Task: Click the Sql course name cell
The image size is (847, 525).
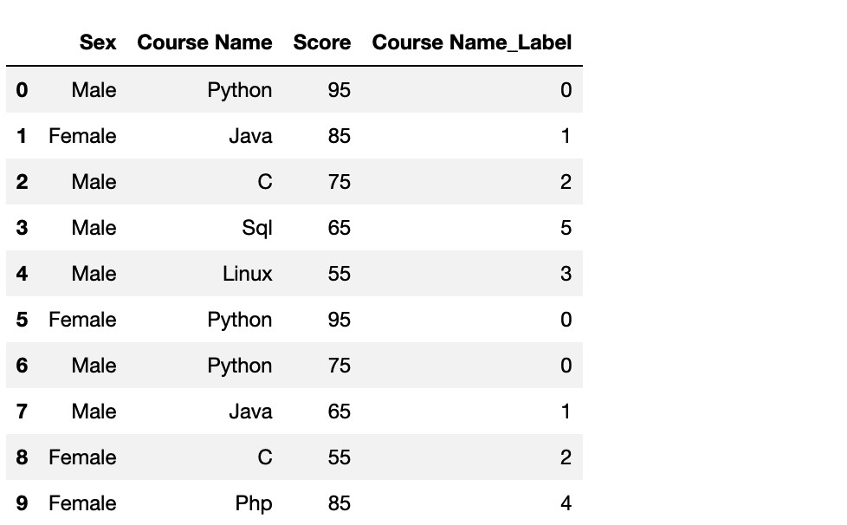Action: [x=257, y=228]
